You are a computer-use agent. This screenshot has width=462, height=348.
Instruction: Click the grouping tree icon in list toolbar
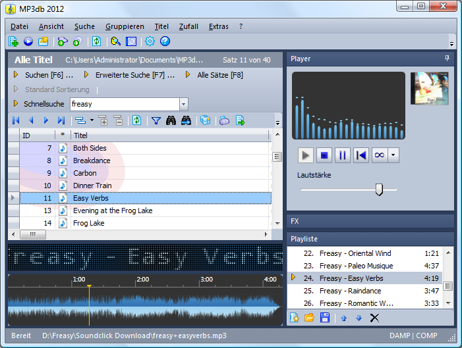point(80,120)
